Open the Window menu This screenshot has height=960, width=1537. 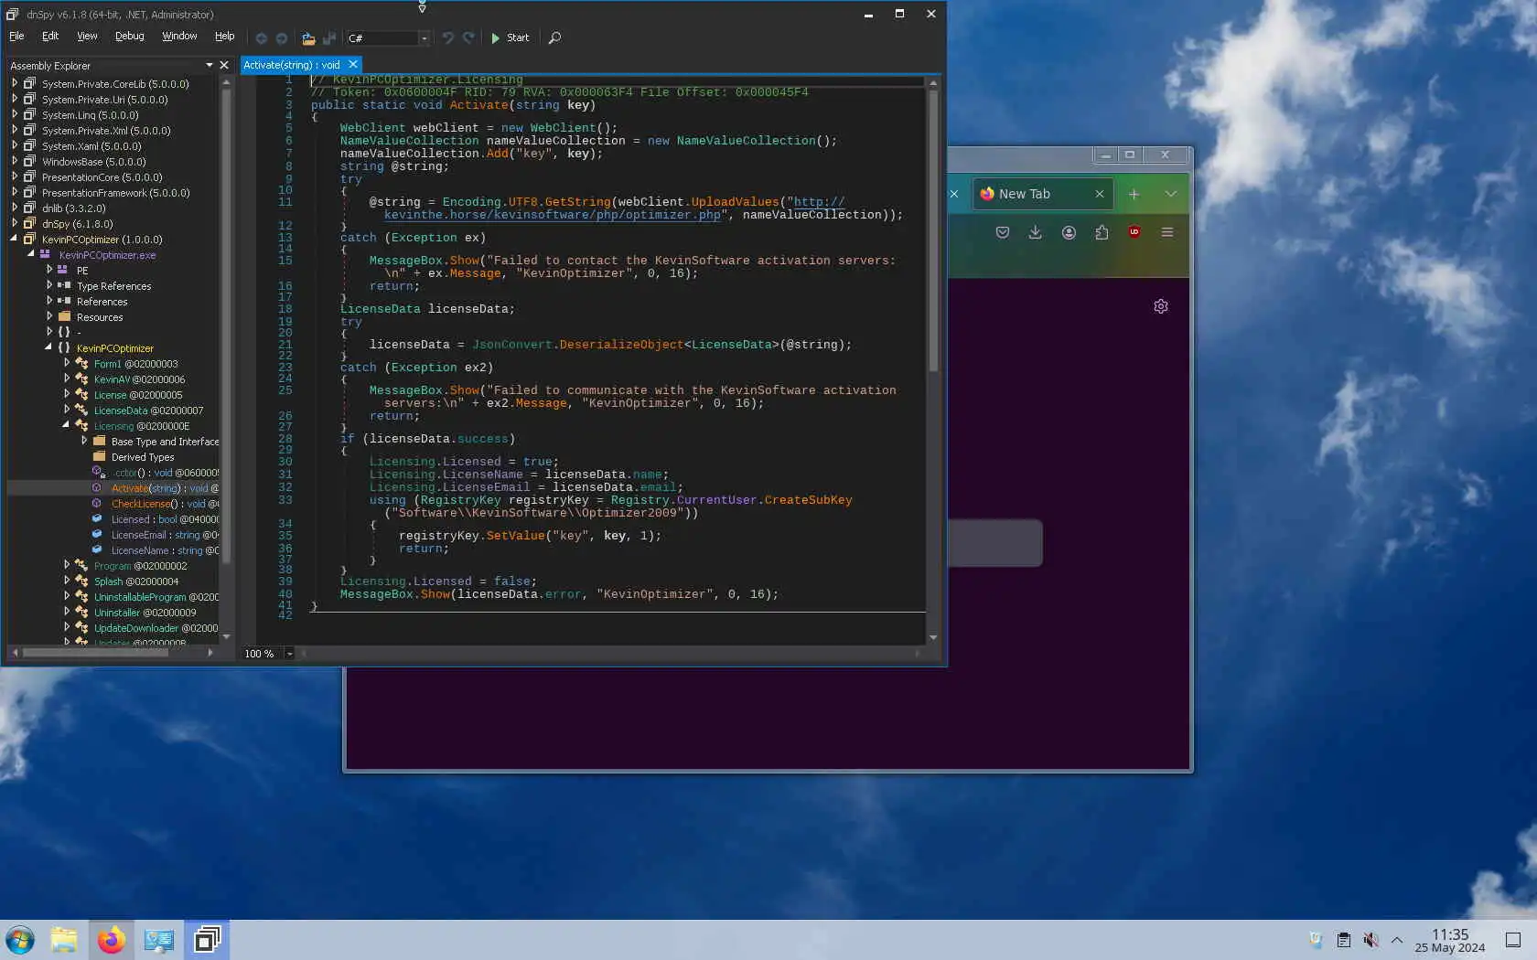(x=179, y=37)
